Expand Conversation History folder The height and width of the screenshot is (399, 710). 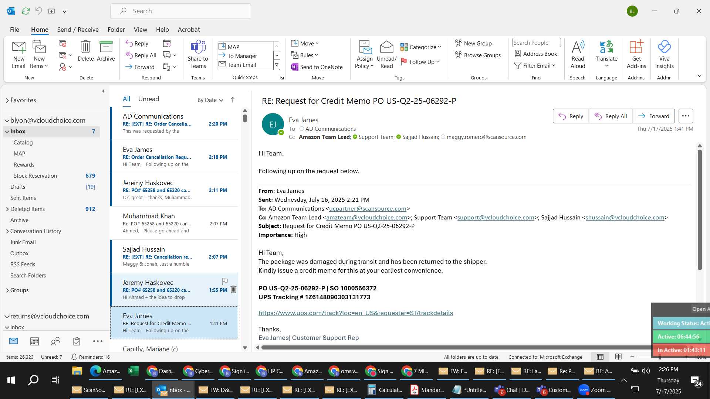7,231
